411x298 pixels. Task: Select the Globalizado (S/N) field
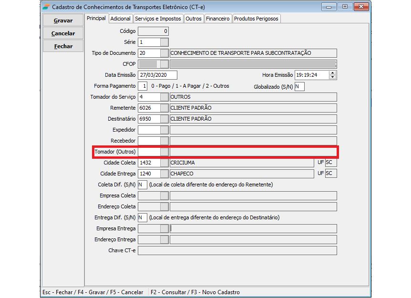[x=299, y=86]
